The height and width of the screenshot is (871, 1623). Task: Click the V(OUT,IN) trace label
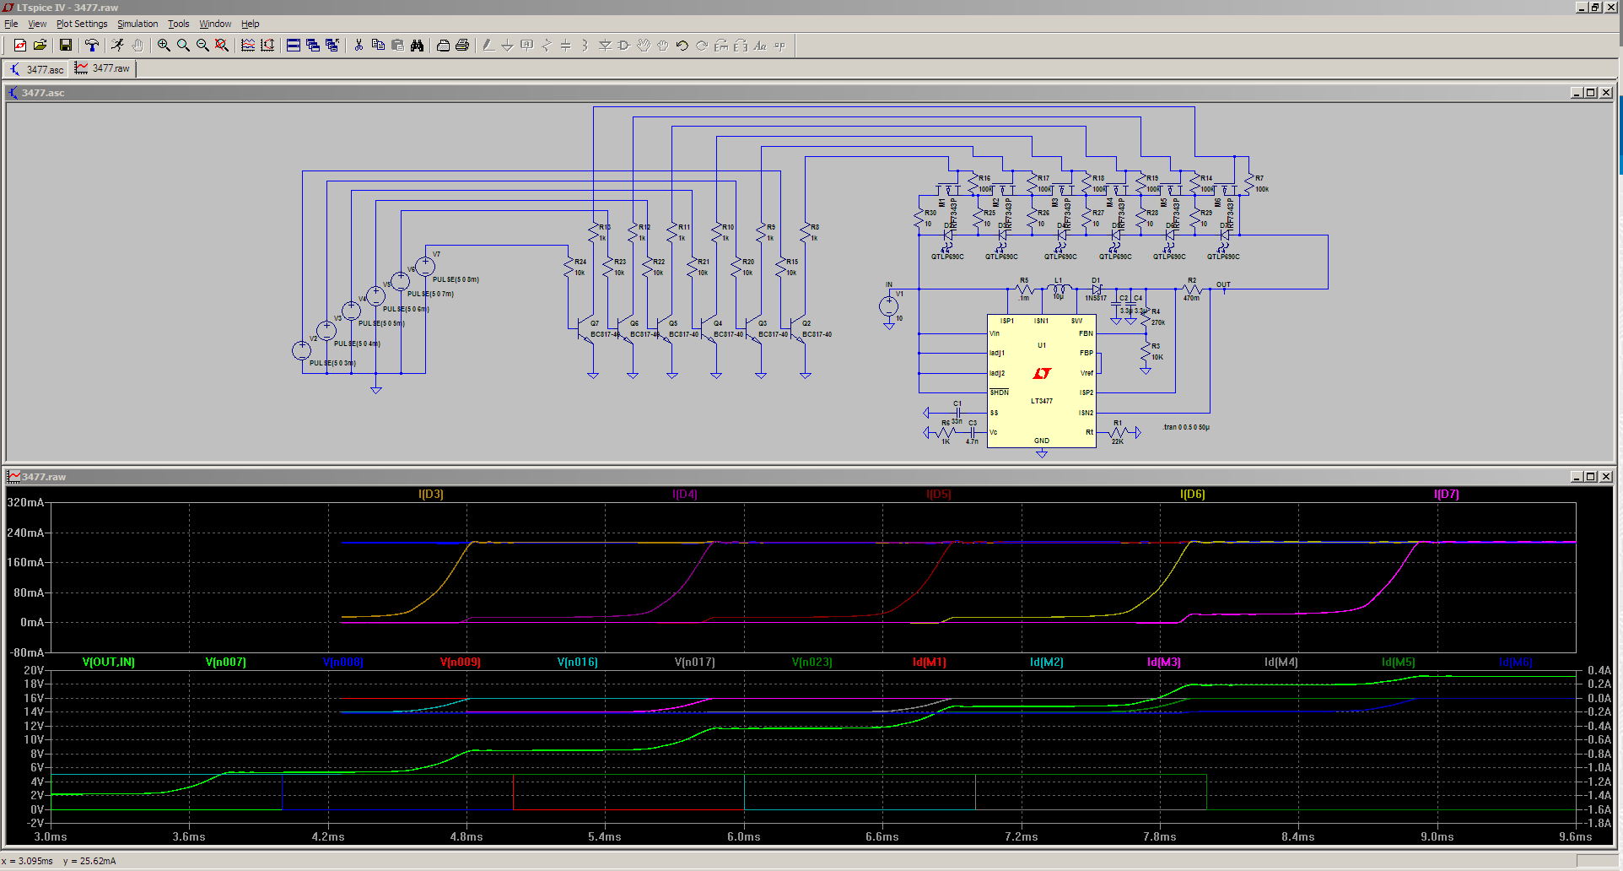point(109,662)
